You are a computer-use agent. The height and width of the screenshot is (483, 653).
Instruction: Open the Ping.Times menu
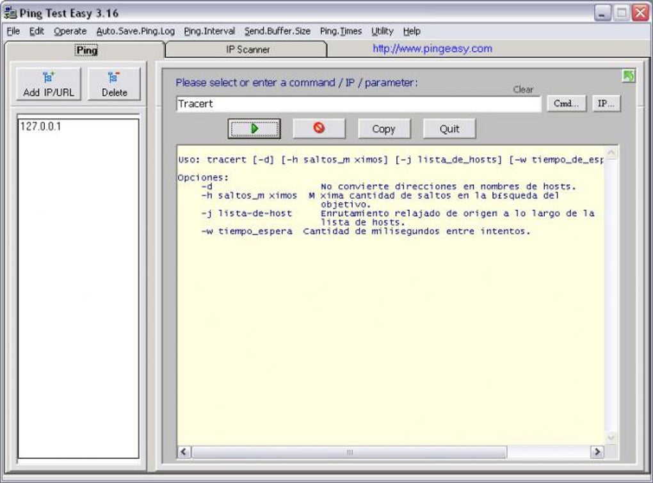(341, 31)
